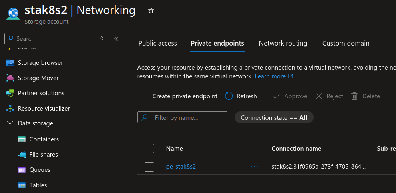Focus the Filter by name field
Viewport: 396px width, 193px height.
[x=182, y=117]
